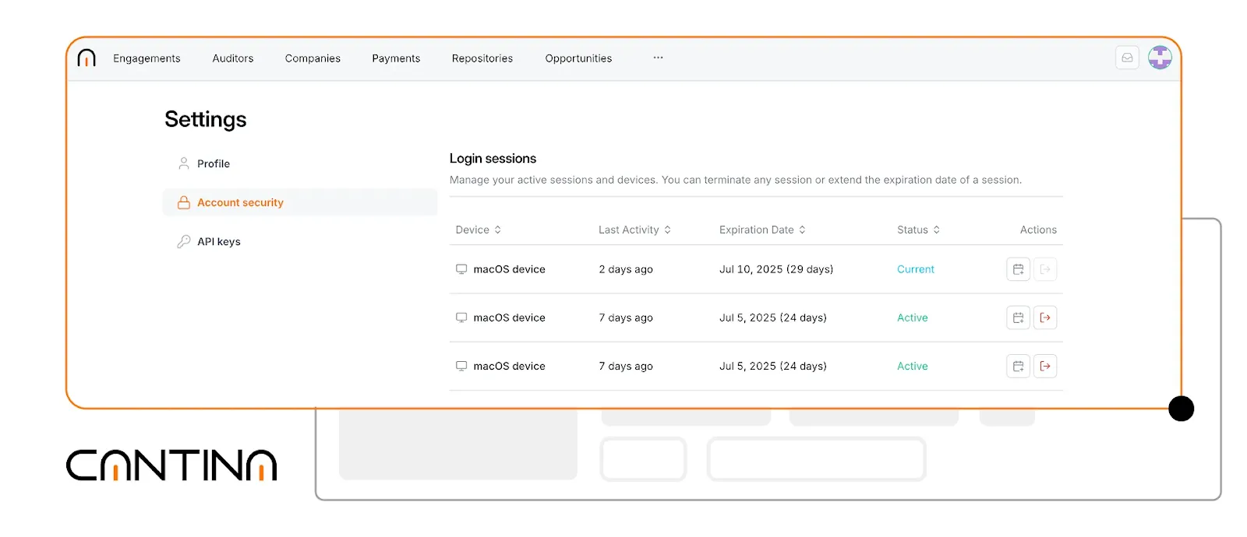Screen dimensions: 1247x537
Task: Click the 2 days ago activity cell
Action: [626, 269]
